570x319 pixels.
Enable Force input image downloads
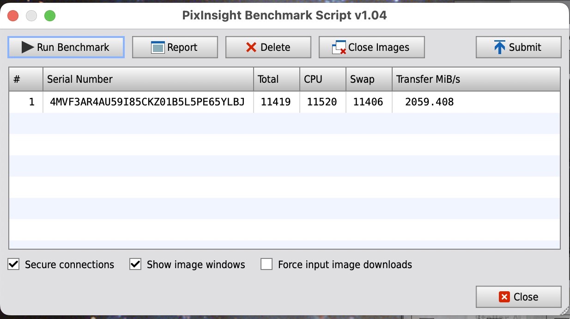pyautogui.click(x=267, y=264)
